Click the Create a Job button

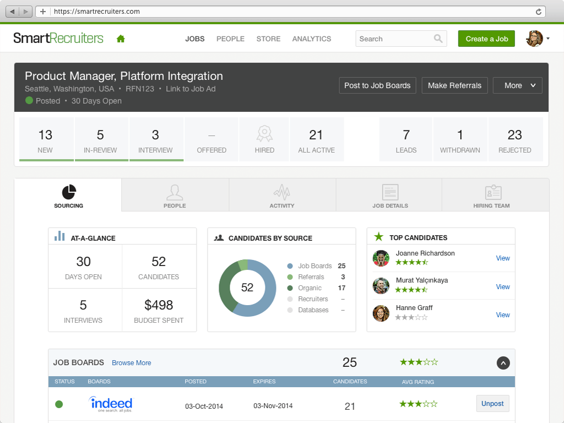(x=486, y=39)
